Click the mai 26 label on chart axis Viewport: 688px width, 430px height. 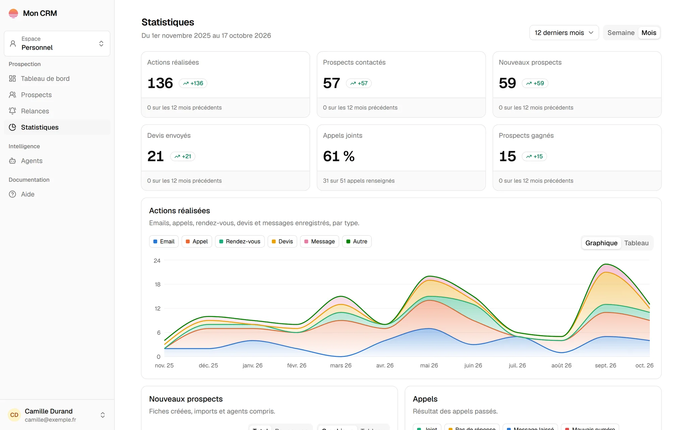tap(429, 366)
